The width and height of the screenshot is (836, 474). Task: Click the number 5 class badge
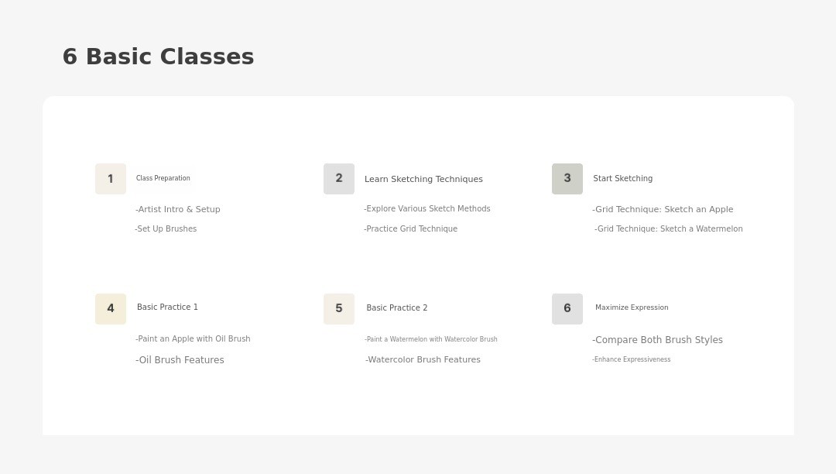click(x=339, y=309)
